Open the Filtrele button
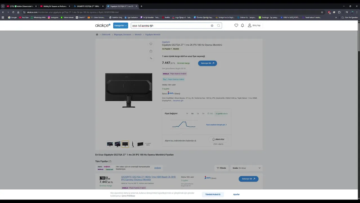This screenshot has width=360, height=203. coord(221,168)
